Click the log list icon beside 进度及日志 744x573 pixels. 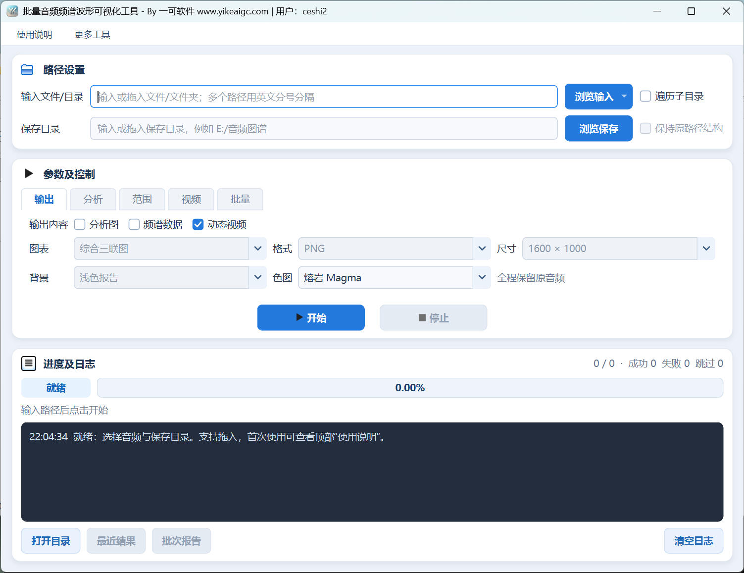(x=29, y=364)
